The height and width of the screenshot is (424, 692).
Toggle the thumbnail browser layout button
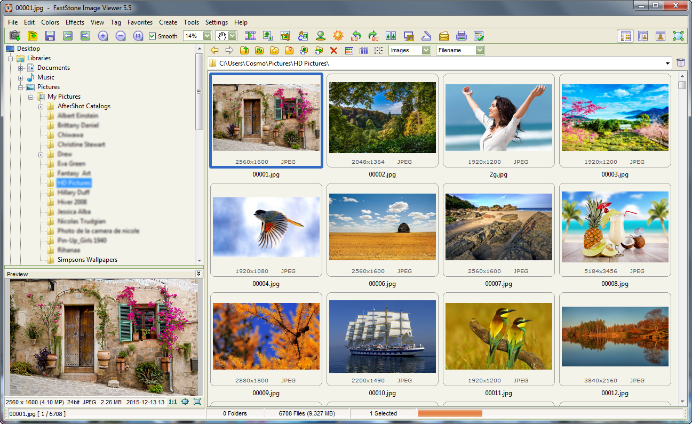(x=626, y=36)
